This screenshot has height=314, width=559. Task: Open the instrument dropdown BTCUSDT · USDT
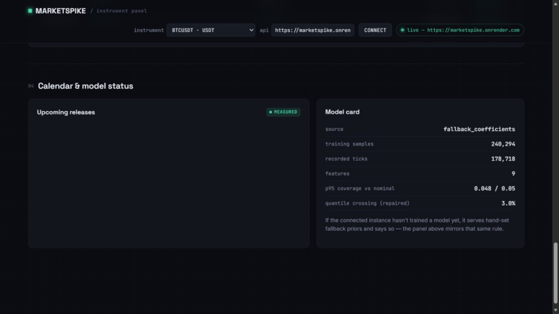[211, 30]
